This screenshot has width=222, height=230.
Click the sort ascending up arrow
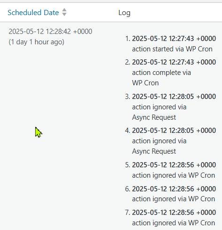pos(64,10)
